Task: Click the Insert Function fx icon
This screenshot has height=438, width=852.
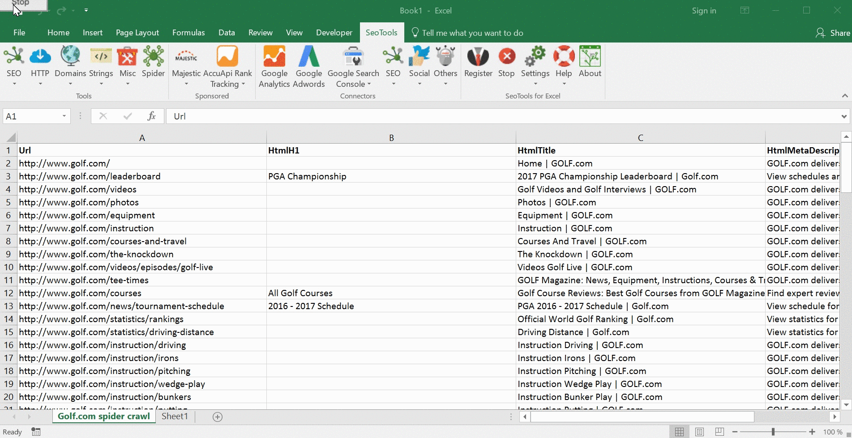Action: (x=151, y=116)
